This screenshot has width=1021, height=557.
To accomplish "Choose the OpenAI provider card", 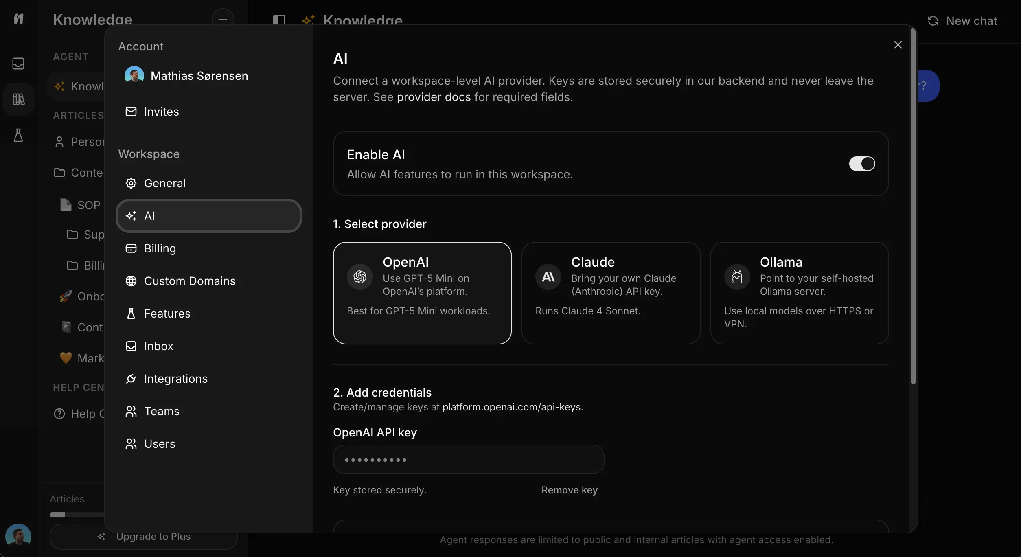I will pos(422,293).
